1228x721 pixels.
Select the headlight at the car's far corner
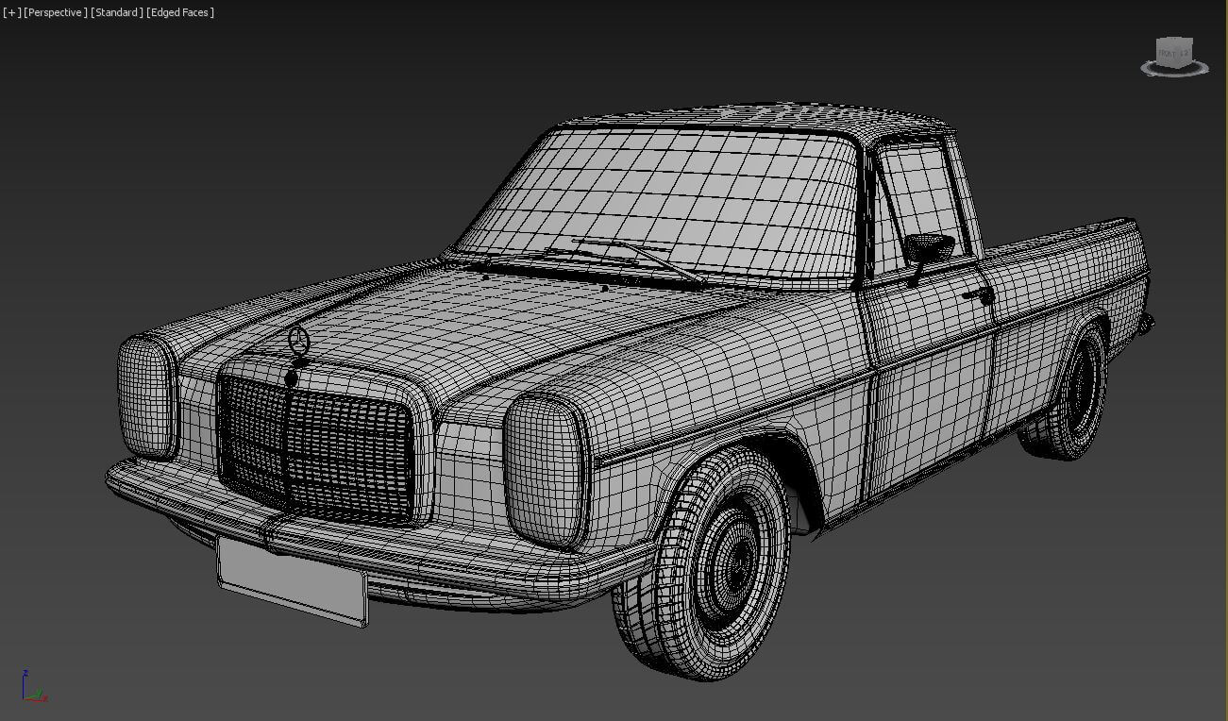[146, 395]
